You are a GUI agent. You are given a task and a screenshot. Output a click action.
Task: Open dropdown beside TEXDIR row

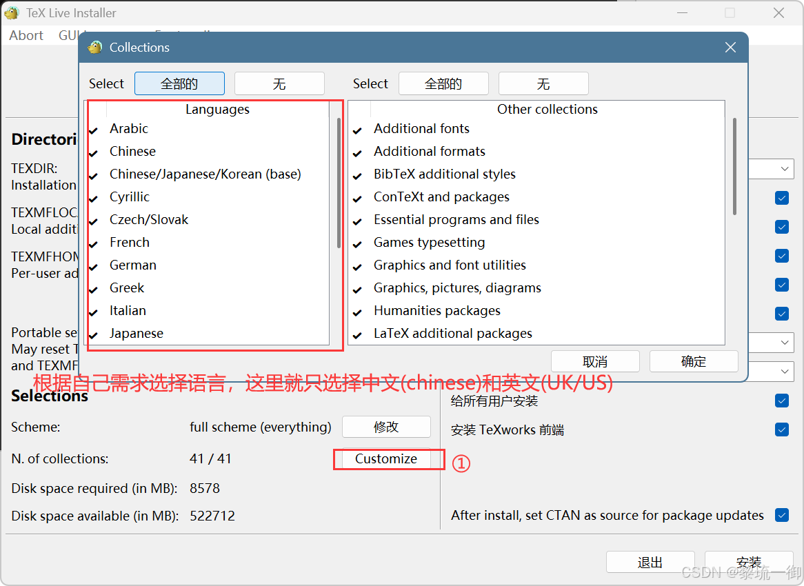[785, 169]
